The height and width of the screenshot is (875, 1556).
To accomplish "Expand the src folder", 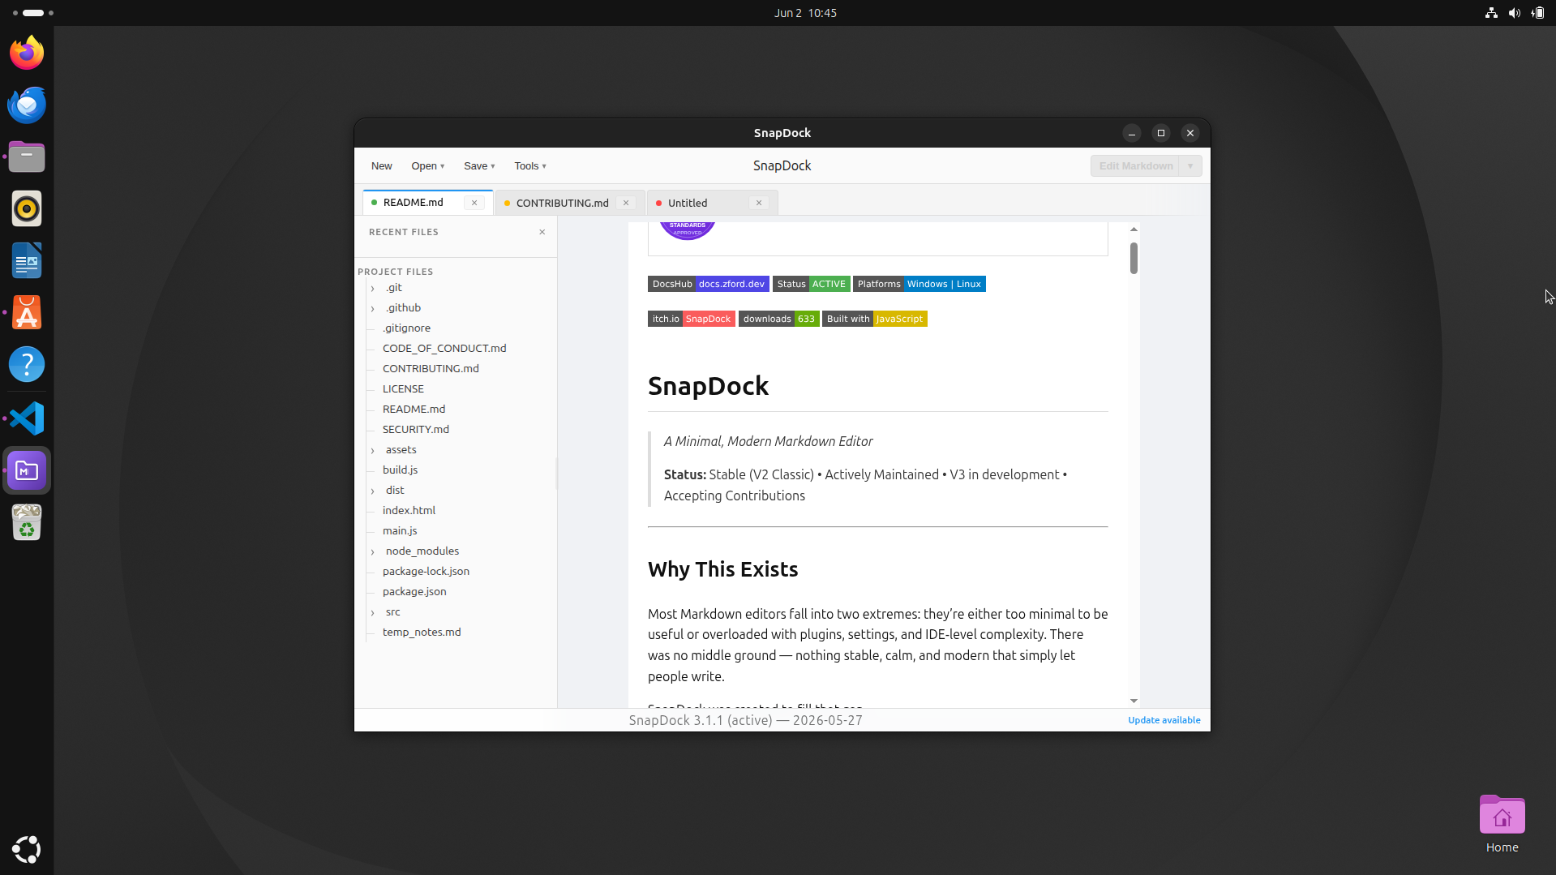I will 373,612.
